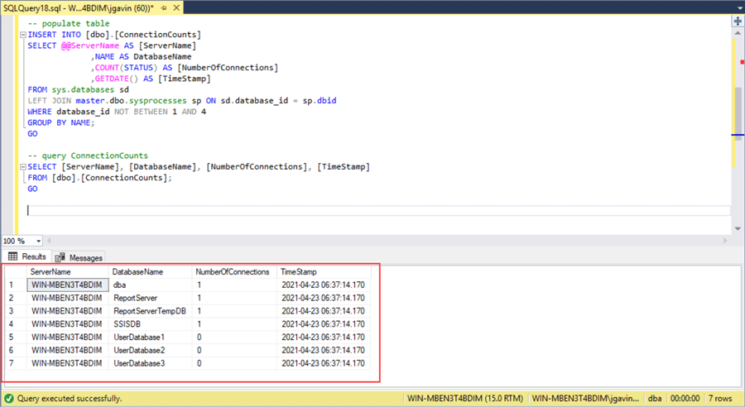
Task: Click the TimeStamp column header
Action: (x=324, y=271)
